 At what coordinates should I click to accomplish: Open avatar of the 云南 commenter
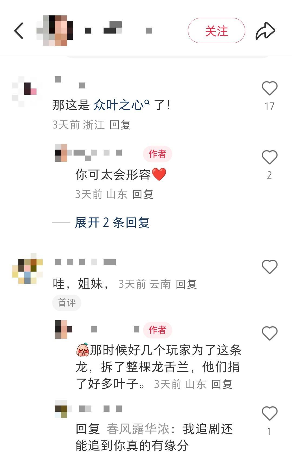pyautogui.click(x=27, y=269)
